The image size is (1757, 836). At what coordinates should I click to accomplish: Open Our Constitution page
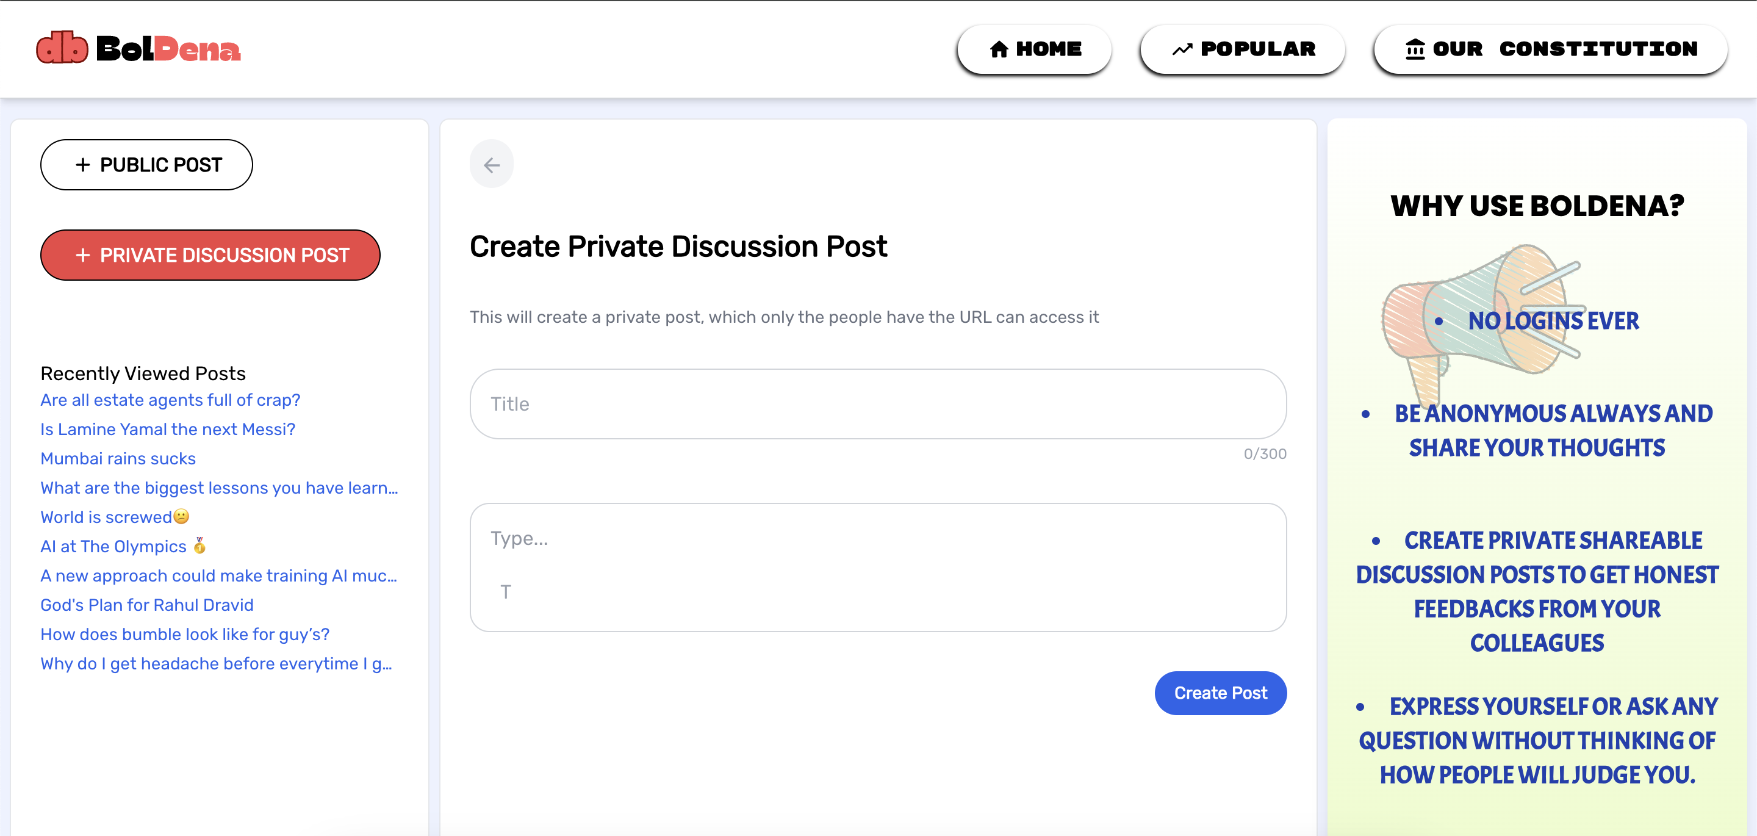[x=1550, y=48]
